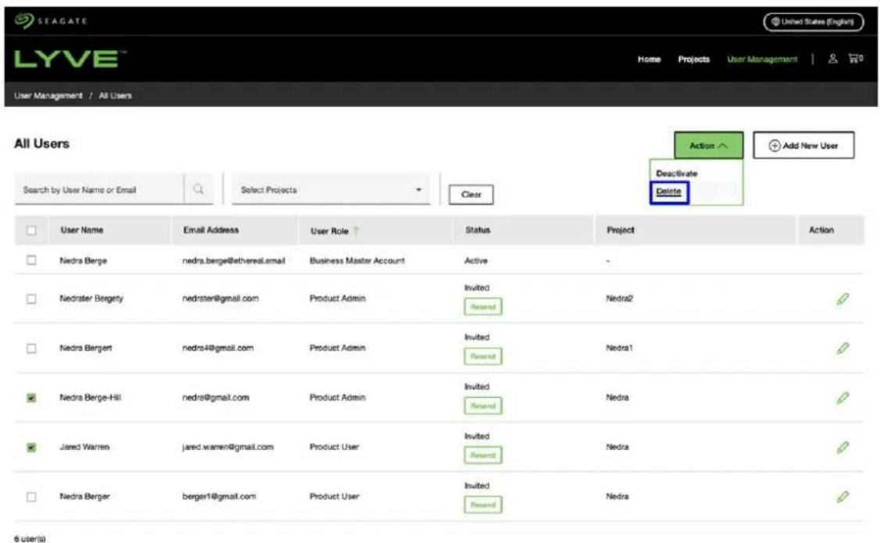Check the Nedra Berger row checkbox
The height and width of the screenshot is (543, 880).
[31, 496]
